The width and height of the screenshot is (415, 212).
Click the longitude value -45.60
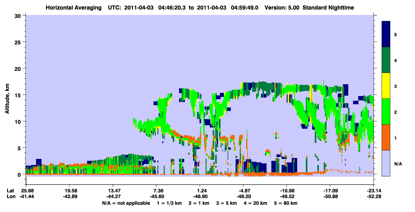[x=156, y=196]
